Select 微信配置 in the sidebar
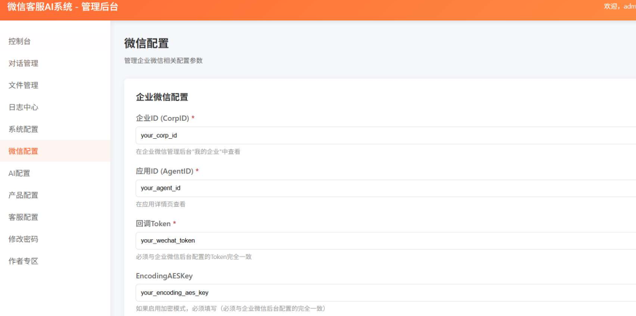 point(55,151)
